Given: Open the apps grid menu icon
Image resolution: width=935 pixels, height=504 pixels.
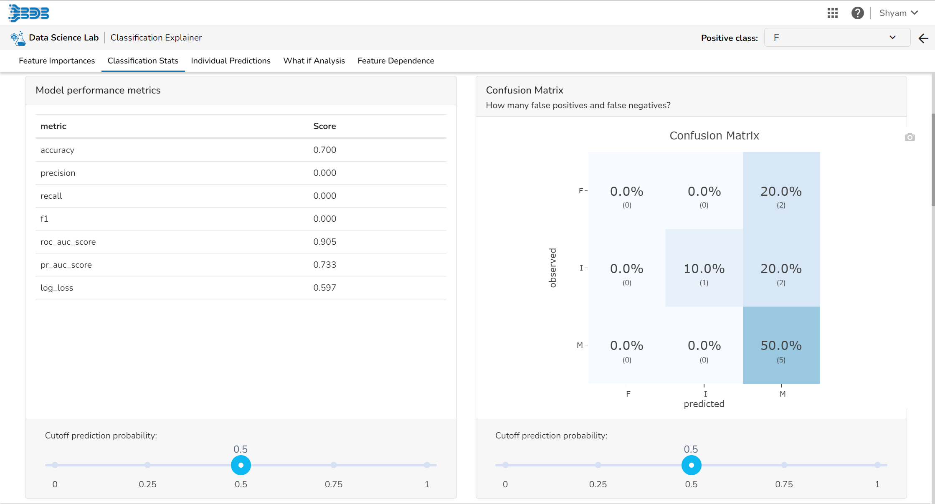Looking at the screenshot, I should [832, 13].
